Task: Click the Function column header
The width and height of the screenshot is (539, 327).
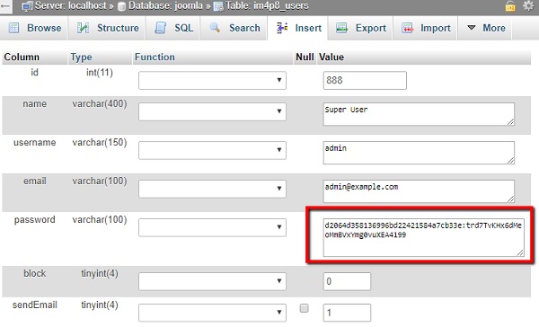Action: tap(155, 57)
